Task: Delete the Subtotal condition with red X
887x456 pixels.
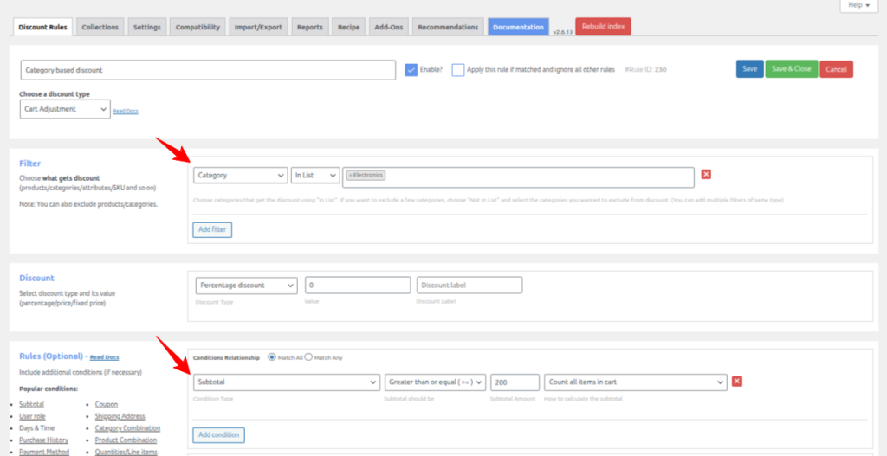Action: click(x=737, y=382)
